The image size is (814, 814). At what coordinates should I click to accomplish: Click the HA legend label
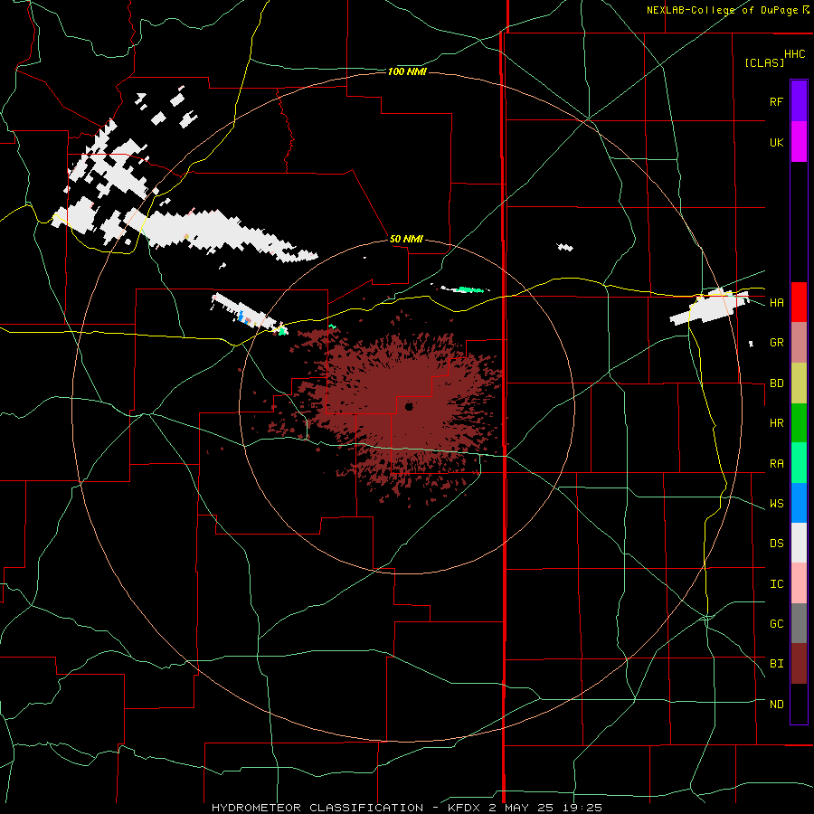(x=776, y=302)
